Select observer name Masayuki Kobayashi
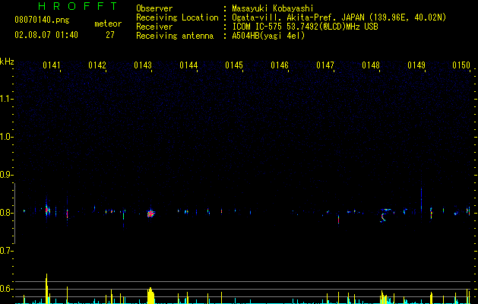478x304 pixels. pos(273,8)
